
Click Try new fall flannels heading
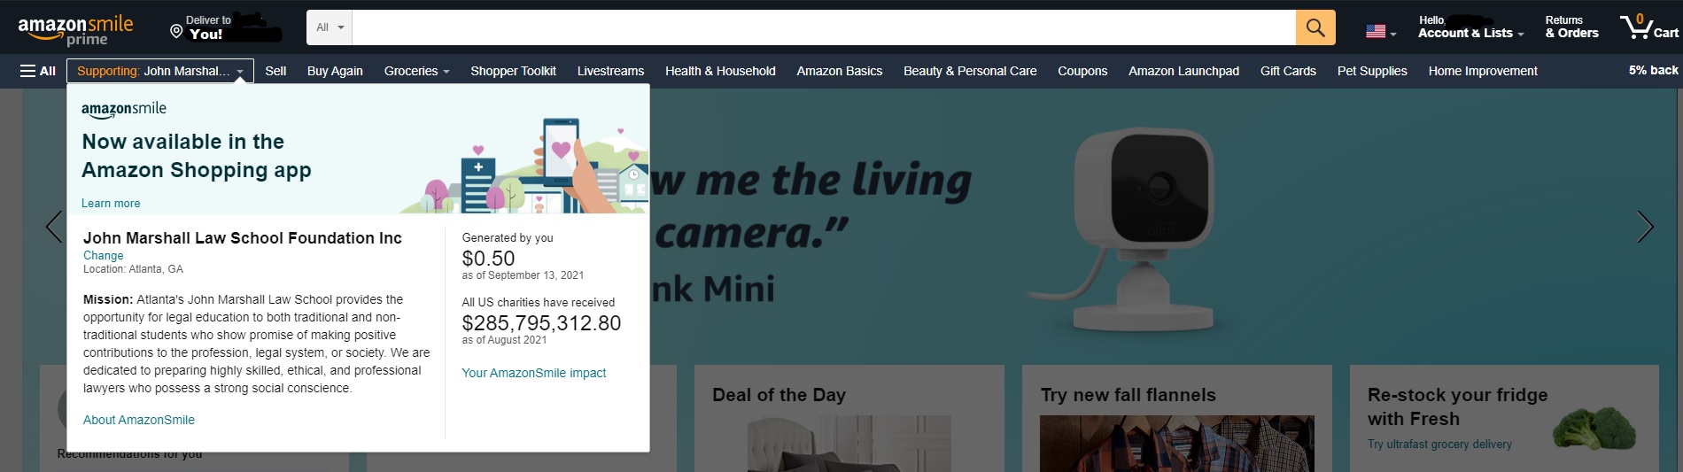coord(1128,395)
